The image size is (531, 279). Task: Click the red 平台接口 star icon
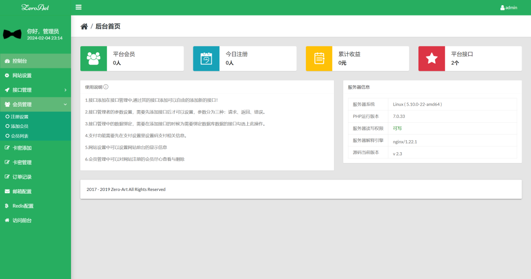click(432, 58)
